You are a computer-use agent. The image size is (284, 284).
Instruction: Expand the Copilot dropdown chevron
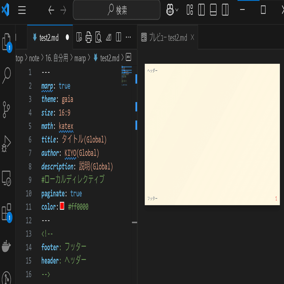tap(177, 10)
